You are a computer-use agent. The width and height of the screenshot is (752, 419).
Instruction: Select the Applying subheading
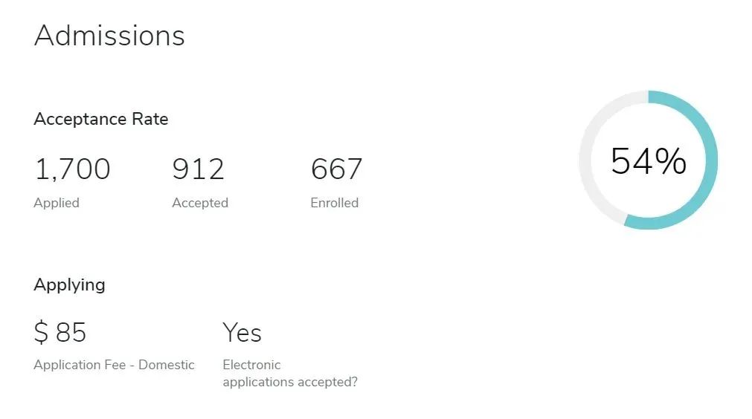[x=69, y=285]
